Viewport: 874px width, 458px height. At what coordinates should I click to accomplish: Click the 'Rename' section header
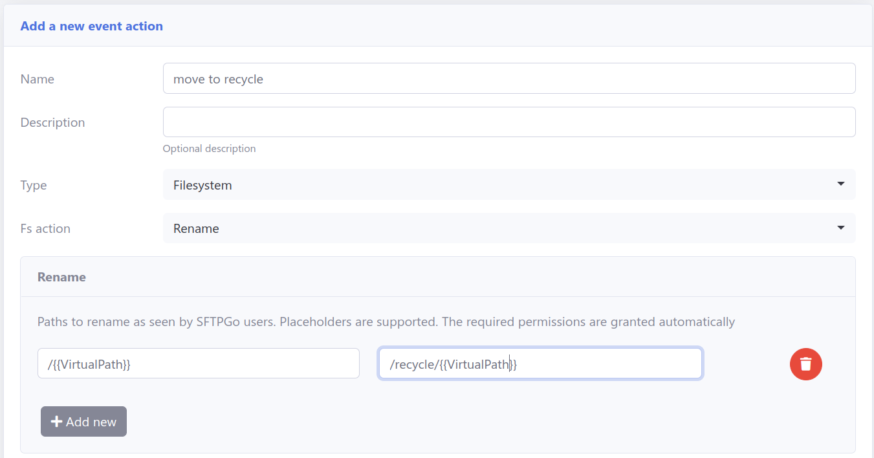[61, 277]
